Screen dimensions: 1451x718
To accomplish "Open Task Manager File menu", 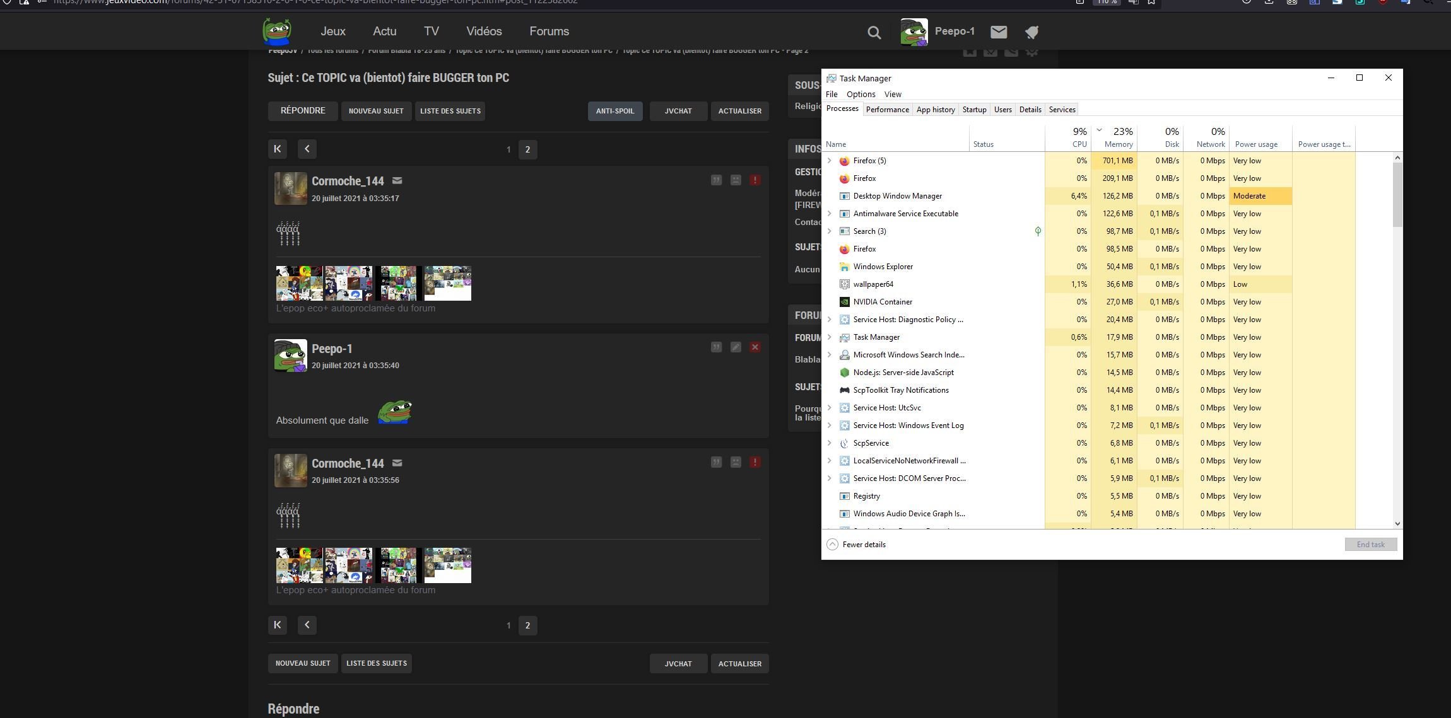I will point(831,94).
